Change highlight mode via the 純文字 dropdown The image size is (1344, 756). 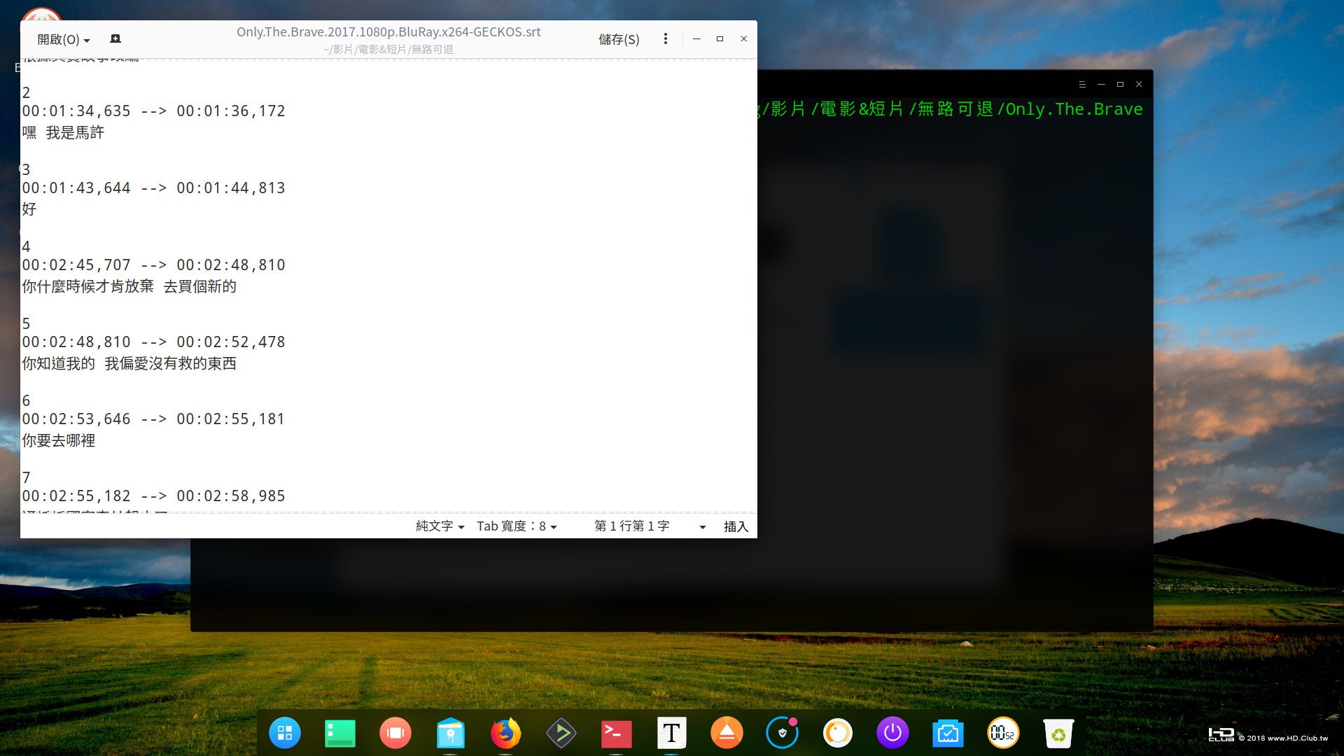[x=438, y=526]
